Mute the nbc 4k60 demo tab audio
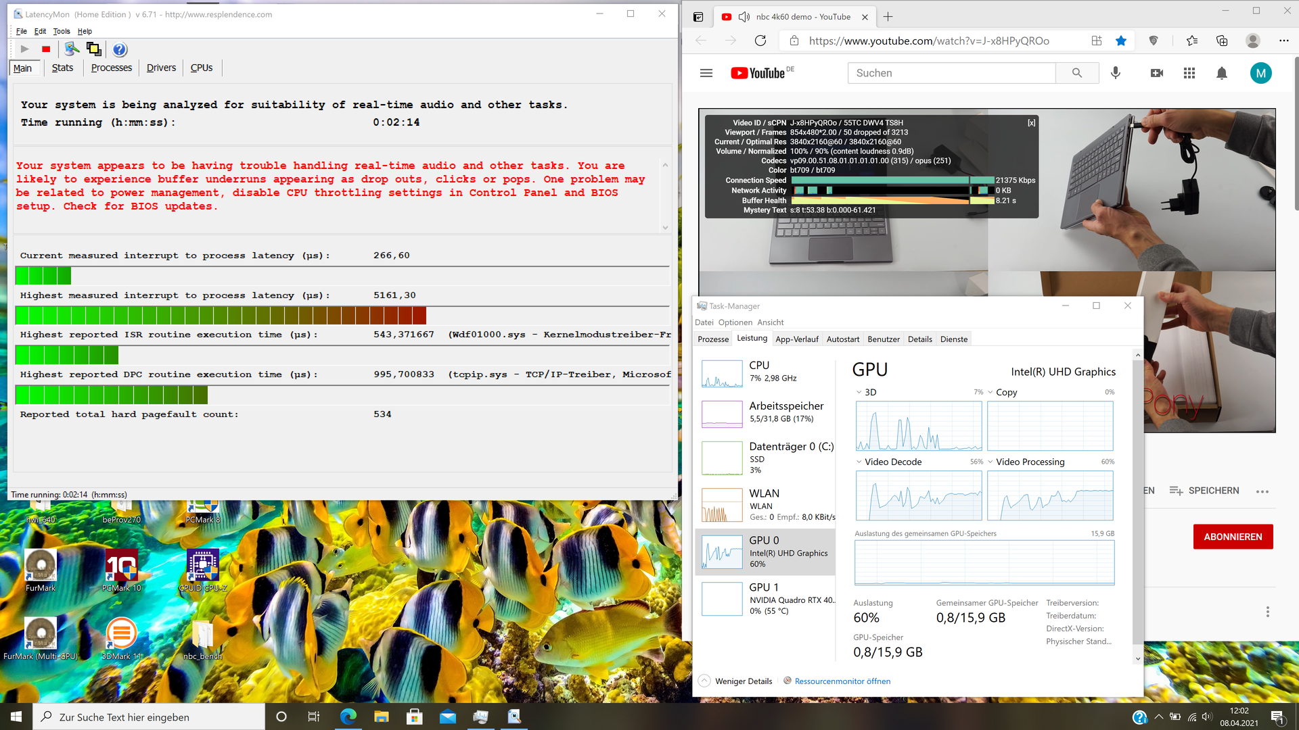 click(x=744, y=17)
